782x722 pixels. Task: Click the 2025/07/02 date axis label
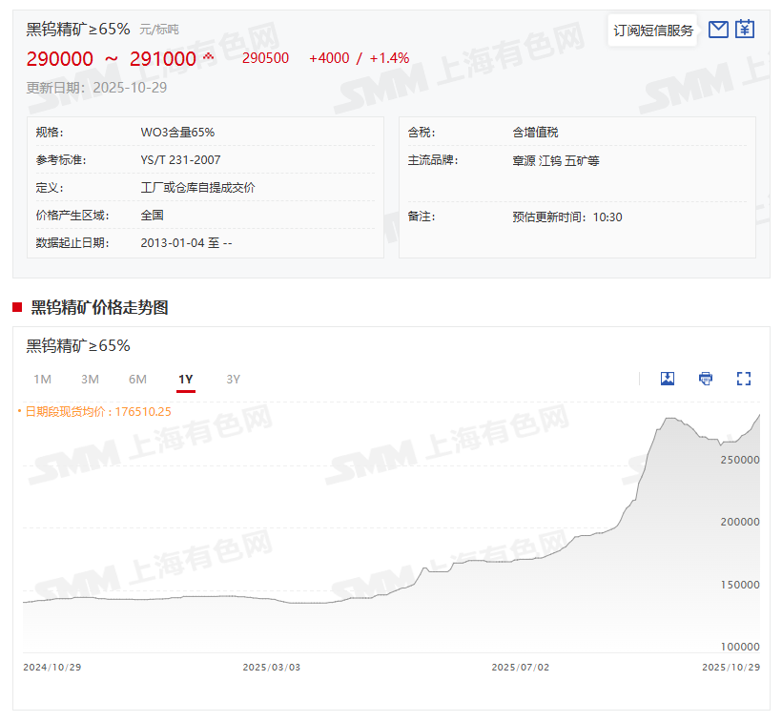521,668
